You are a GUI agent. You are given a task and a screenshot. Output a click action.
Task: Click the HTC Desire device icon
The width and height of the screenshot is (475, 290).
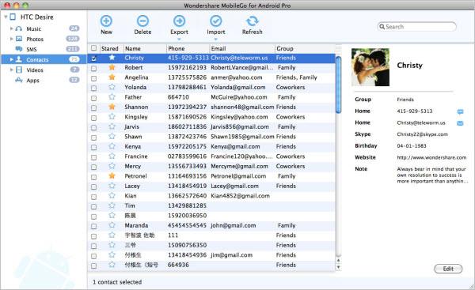[x=13, y=17]
